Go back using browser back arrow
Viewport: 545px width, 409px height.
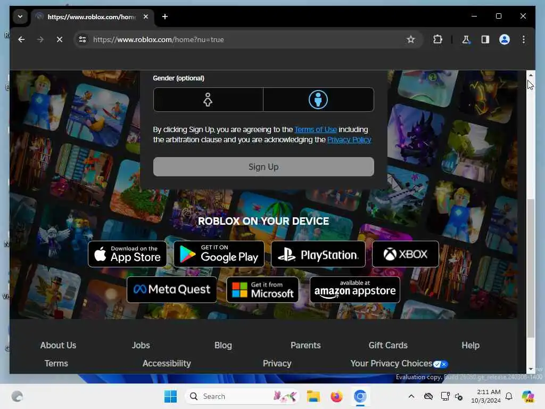click(21, 39)
